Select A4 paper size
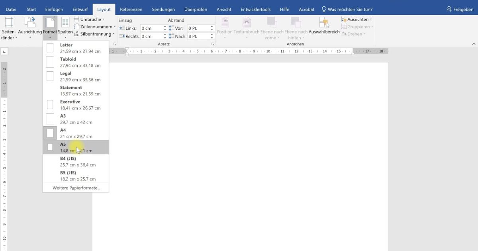Viewport: 478px width, 251px height. (x=76, y=133)
